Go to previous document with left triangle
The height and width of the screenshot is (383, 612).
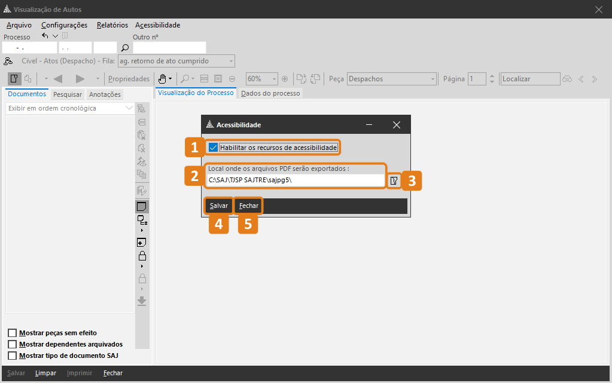click(x=58, y=79)
